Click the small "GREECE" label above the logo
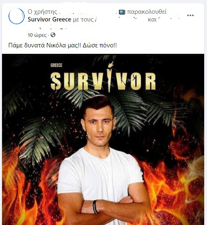 click(x=56, y=66)
